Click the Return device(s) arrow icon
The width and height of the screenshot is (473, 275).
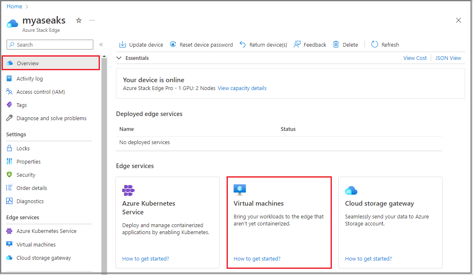(243, 45)
